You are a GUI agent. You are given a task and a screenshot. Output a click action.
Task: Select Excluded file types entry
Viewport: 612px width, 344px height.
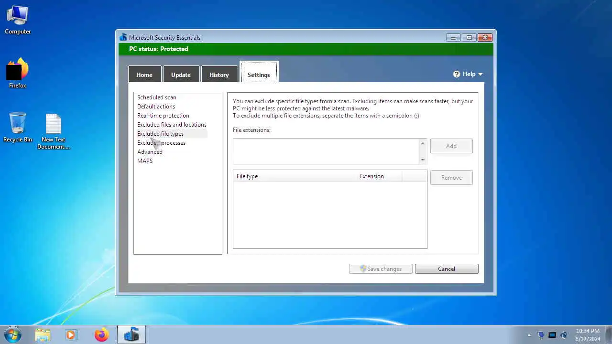[x=160, y=134]
